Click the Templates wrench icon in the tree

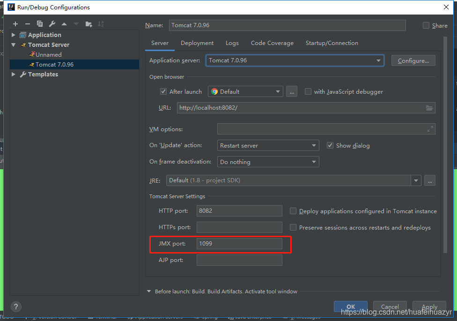pyautogui.click(x=23, y=75)
